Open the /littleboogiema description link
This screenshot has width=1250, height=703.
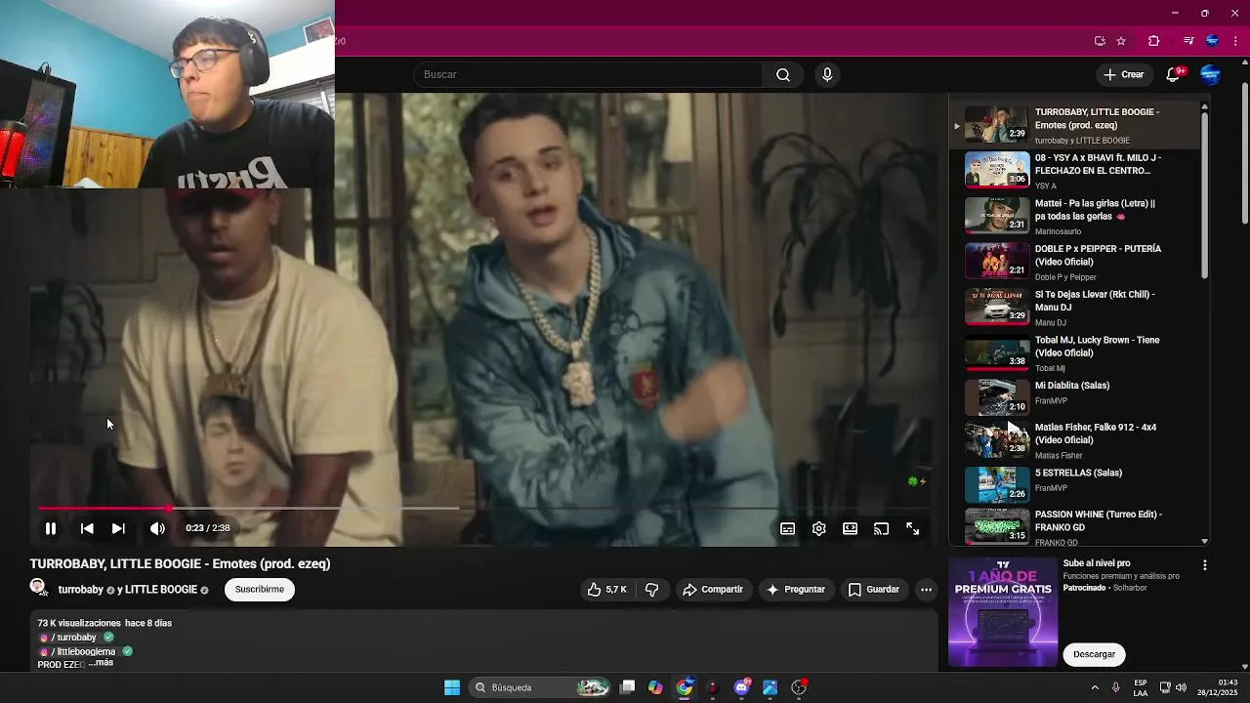(83, 651)
